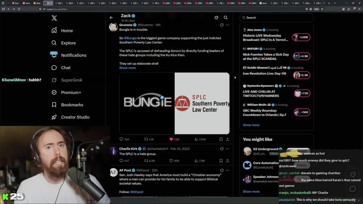Open more options on Charlie Kirk post
Image resolution: width=363 pixels, height=204 pixels.
227,149
